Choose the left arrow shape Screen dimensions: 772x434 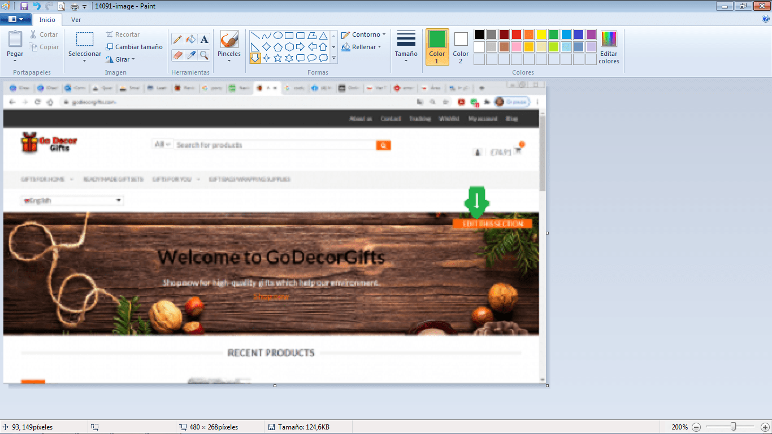312,47
